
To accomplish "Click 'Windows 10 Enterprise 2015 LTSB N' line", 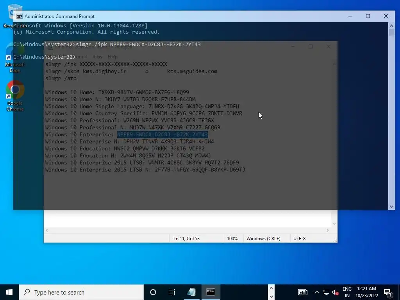I will tap(145, 170).
